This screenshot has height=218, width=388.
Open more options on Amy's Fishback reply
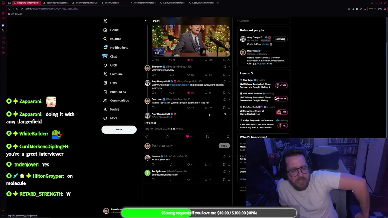tap(229, 81)
